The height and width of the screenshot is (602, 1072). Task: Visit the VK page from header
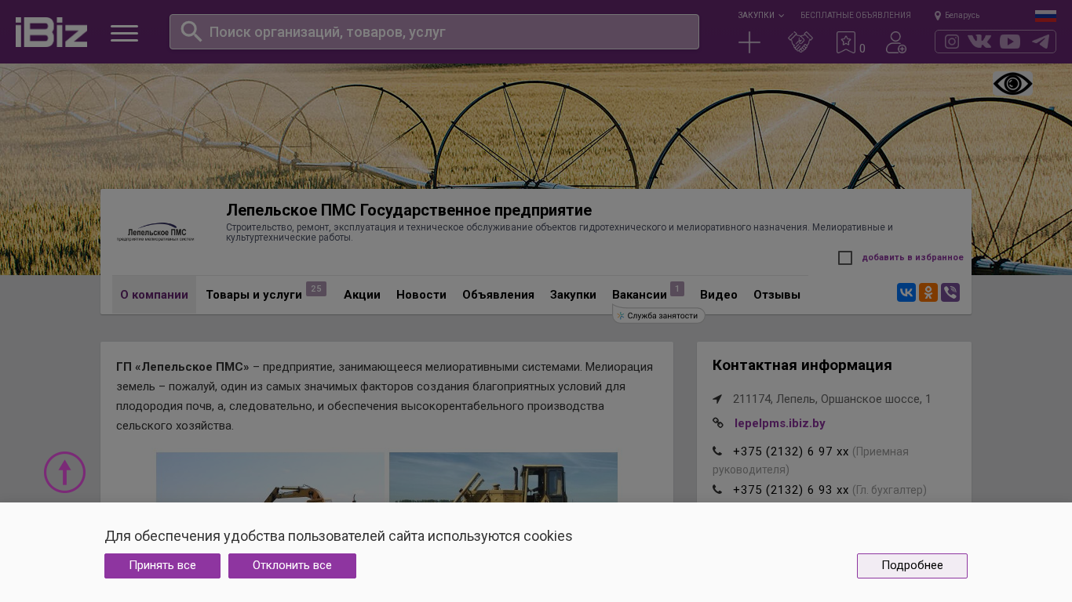(979, 42)
